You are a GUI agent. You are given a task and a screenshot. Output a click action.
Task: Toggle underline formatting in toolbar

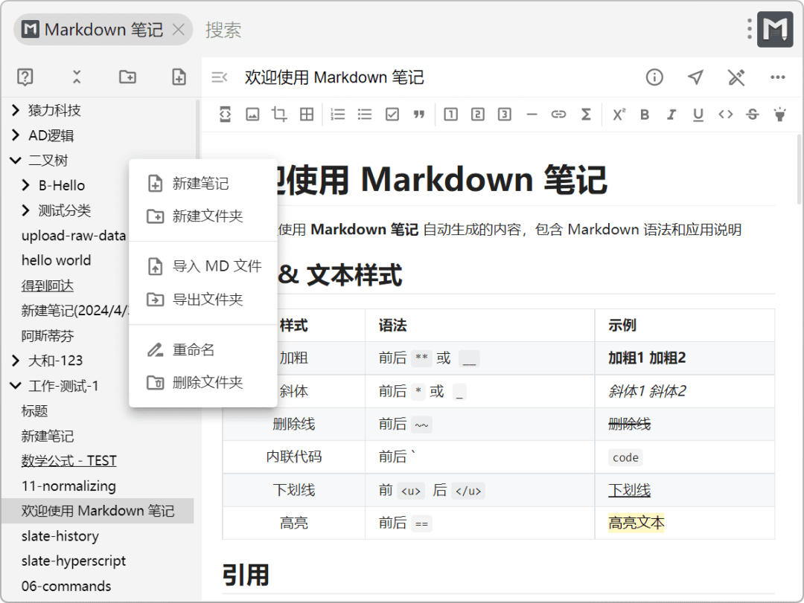tap(698, 115)
